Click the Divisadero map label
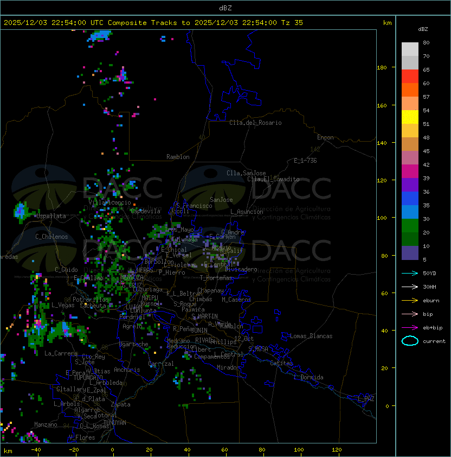 241,269
